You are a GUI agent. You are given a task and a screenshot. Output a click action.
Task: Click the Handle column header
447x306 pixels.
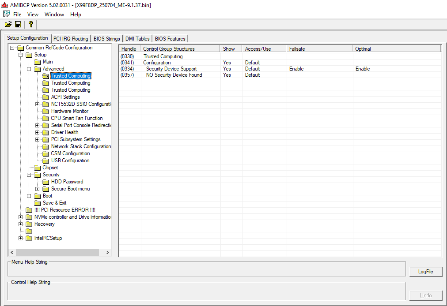(x=129, y=49)
